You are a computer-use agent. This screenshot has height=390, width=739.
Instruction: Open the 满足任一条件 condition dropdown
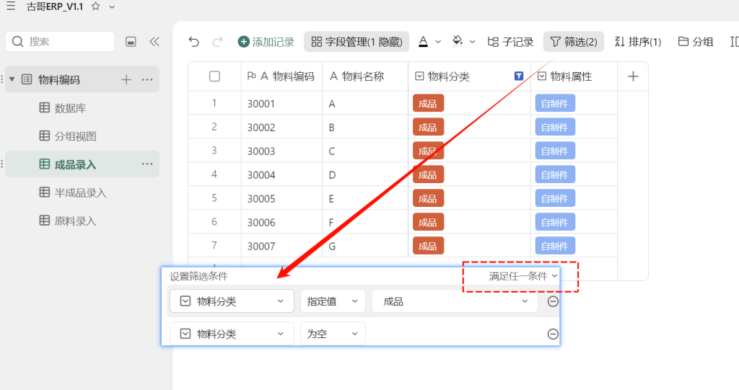[523, 276]
